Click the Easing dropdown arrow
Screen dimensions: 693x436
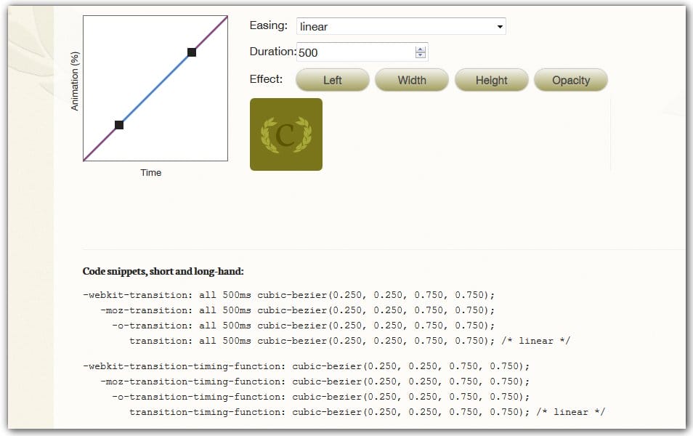[x=500, y=25]
